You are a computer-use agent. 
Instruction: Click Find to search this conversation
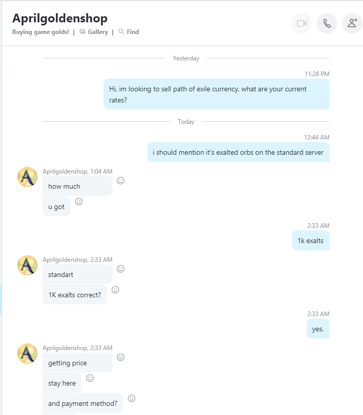(128, 32)
